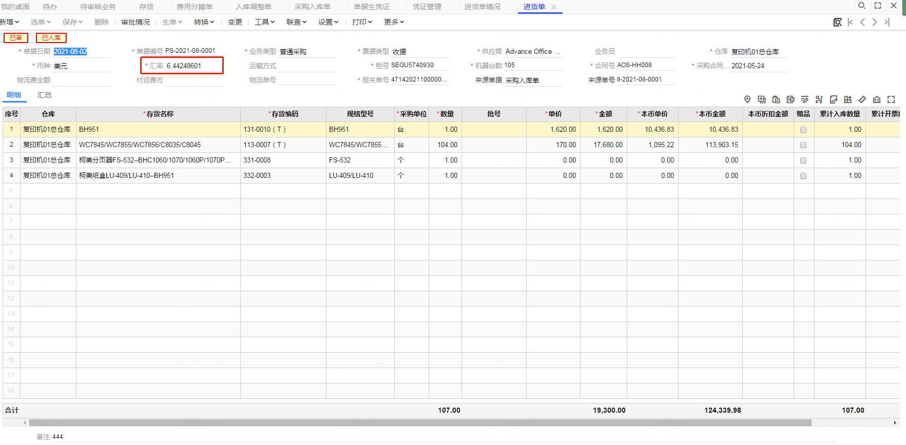This screenshot has width=906, height=445.
Task: Jump to the last document record
Action: pyautogui.click(x=887, y=22)
